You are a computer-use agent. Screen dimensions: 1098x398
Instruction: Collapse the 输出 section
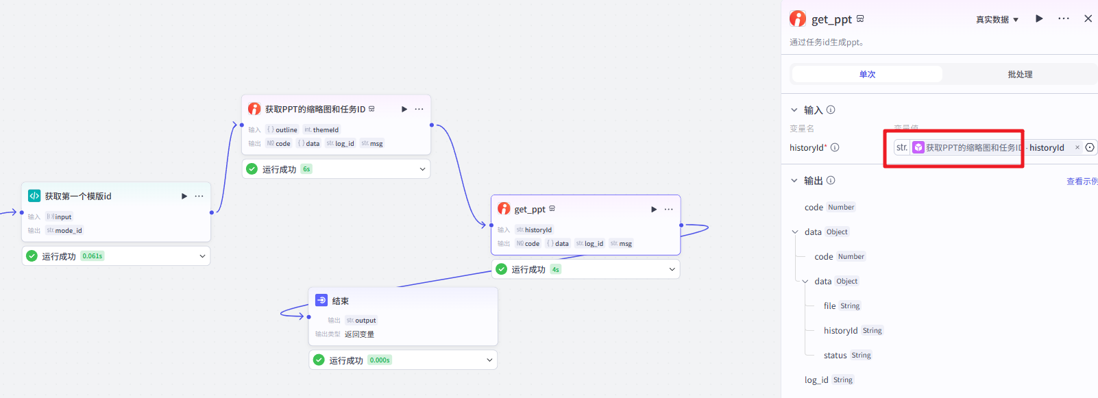(794, 180)
